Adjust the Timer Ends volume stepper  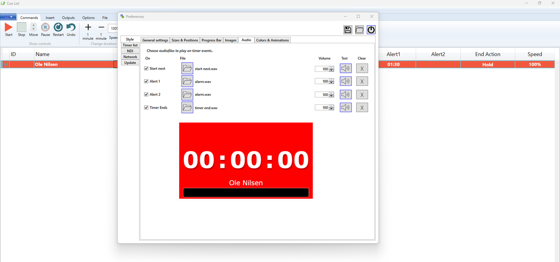(331, 108)
